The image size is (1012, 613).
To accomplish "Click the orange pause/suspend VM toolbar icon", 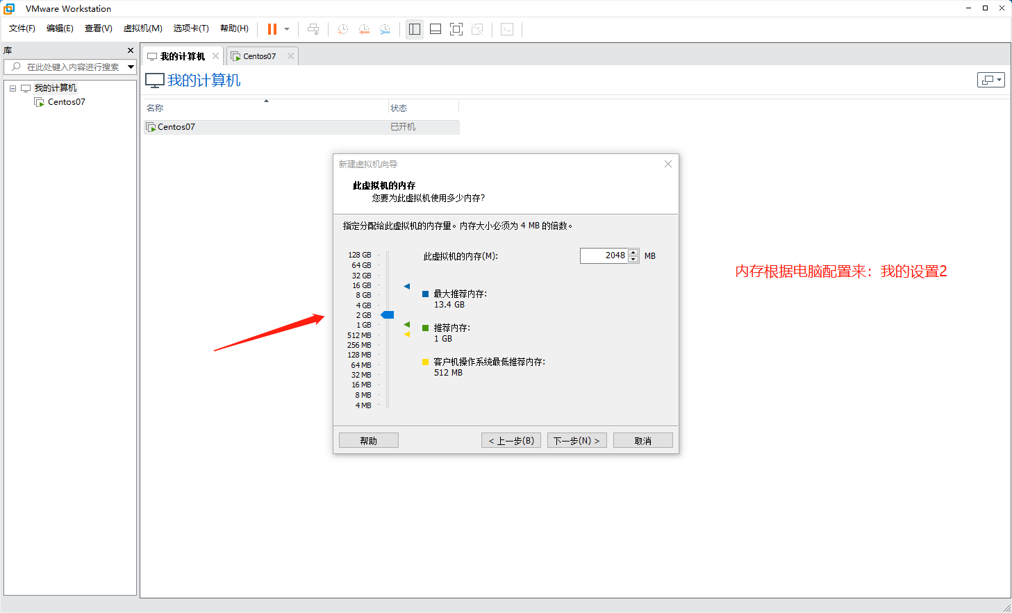I will (x=272, y=29).
